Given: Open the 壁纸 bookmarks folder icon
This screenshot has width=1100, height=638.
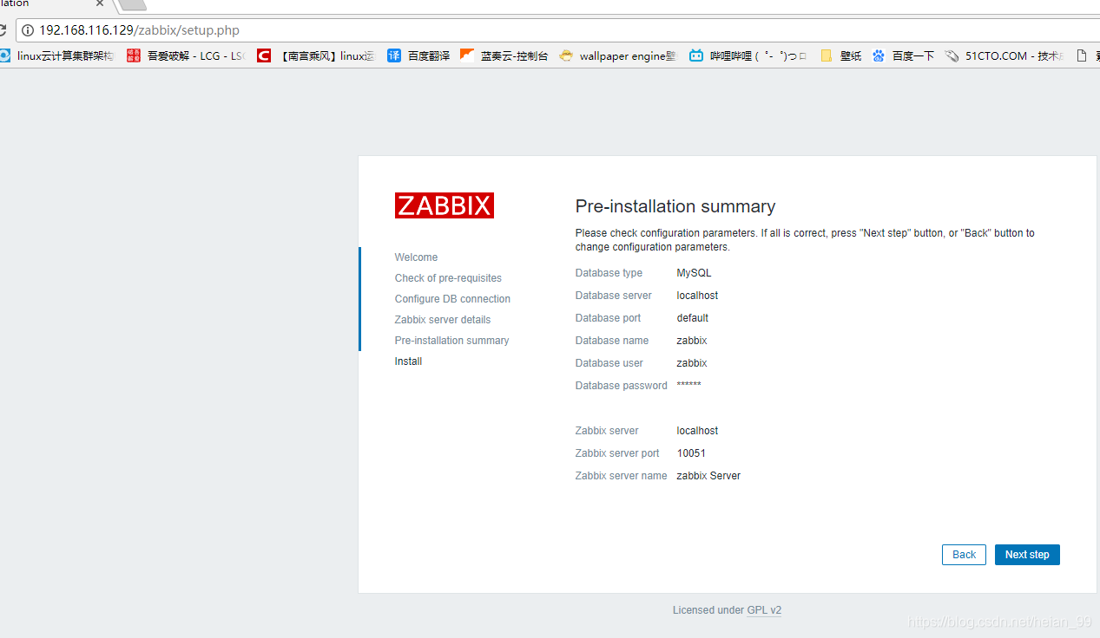Looking at the screenshot, I should point(826,55).
